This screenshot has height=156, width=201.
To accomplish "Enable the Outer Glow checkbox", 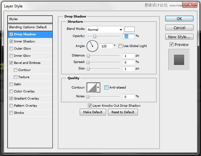I will point(11,49).
